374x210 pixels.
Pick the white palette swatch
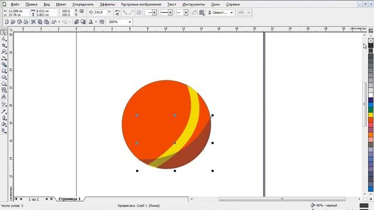tap(370, 95)
